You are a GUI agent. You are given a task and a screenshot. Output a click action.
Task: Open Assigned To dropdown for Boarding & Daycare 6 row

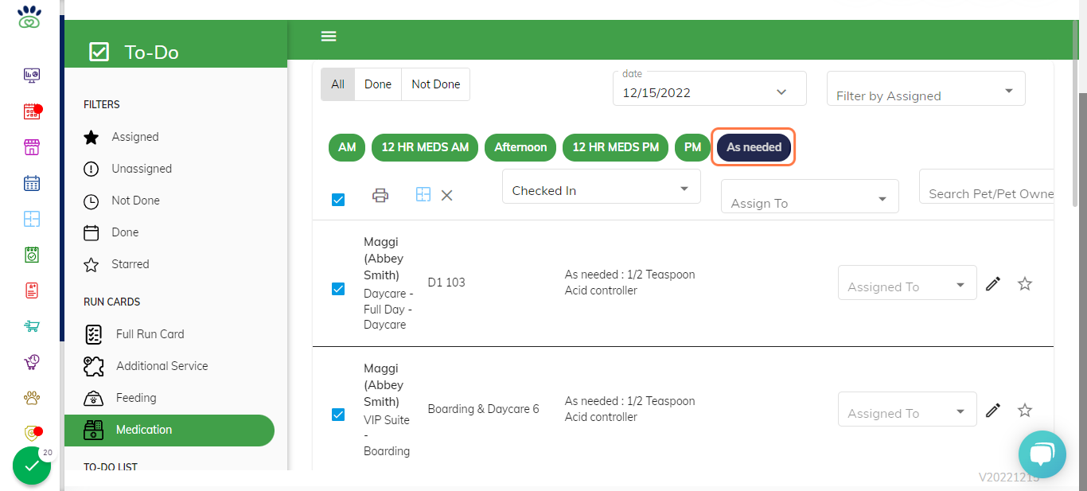coord(907,409)
